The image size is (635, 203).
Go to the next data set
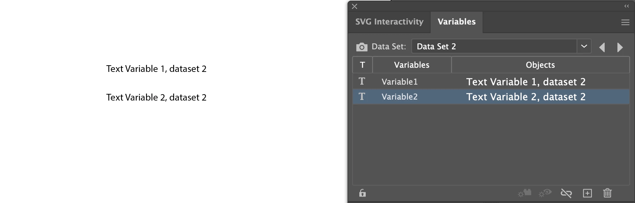[620, 47]
